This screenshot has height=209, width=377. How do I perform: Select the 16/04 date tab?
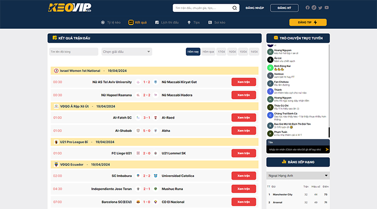232,52
